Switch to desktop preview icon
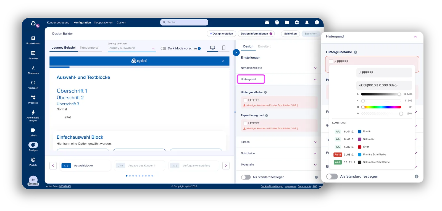 point(212,48)
